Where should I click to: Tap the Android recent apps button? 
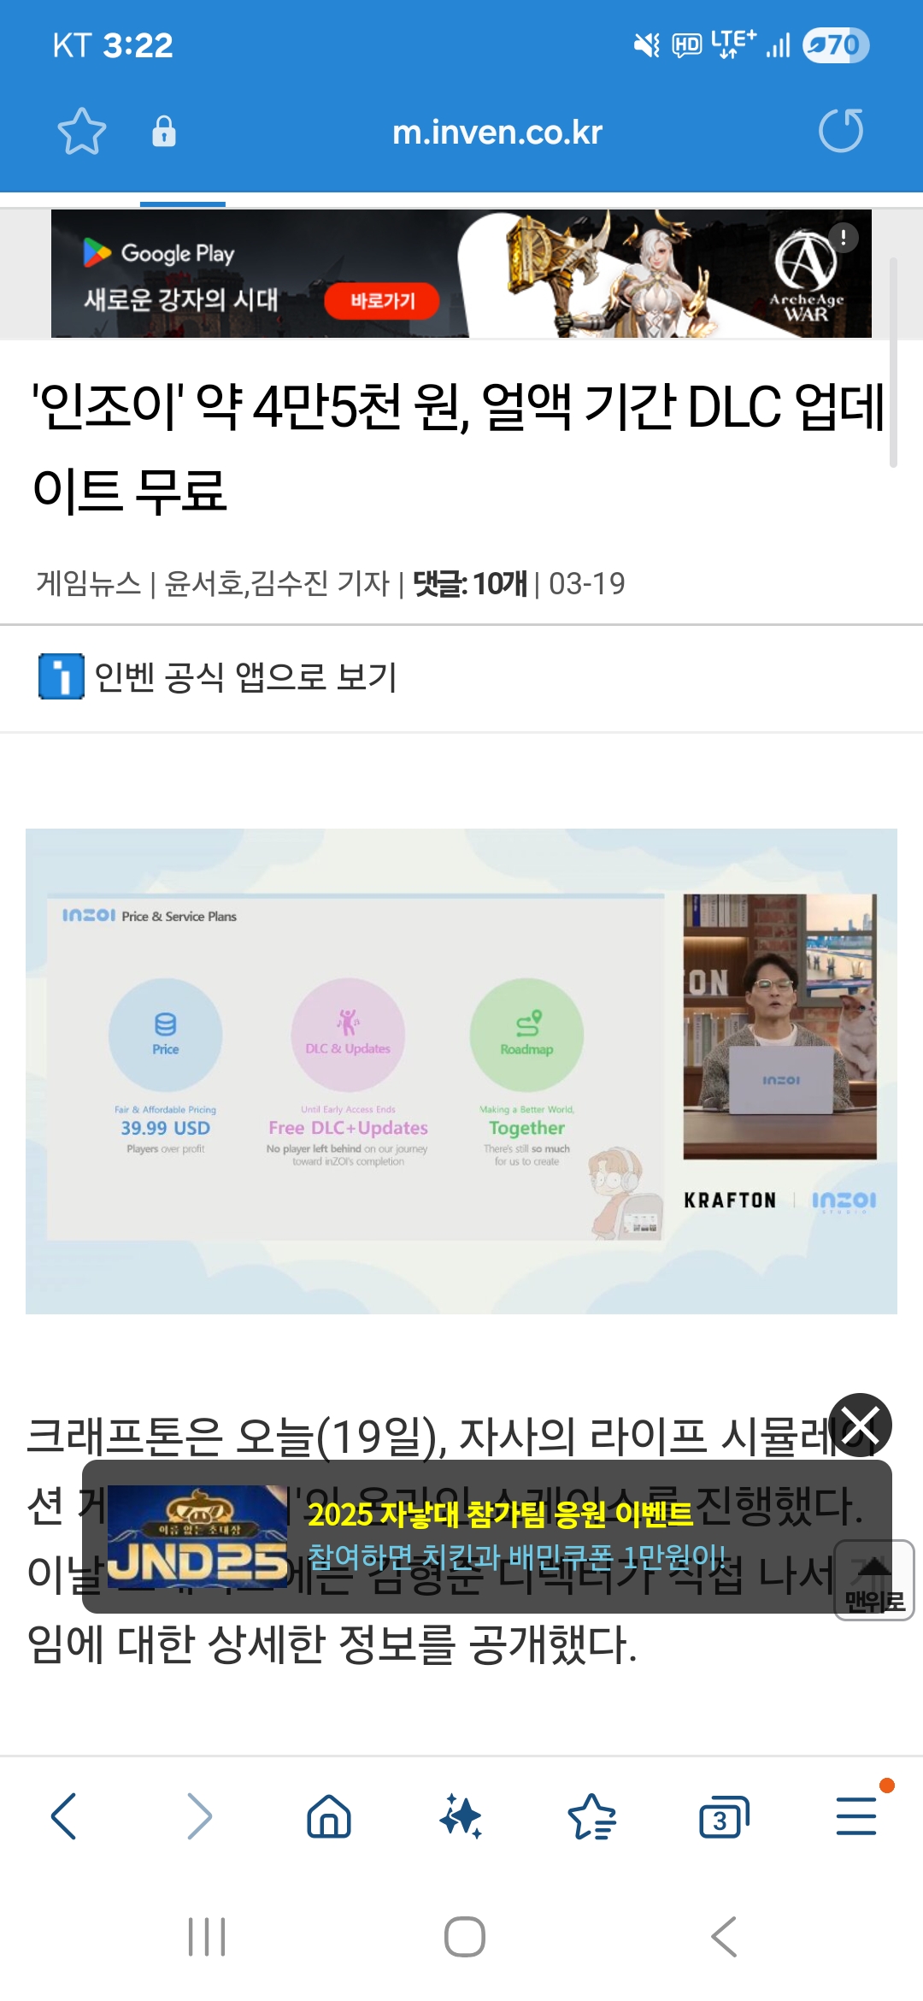[x=207, y=1937]
